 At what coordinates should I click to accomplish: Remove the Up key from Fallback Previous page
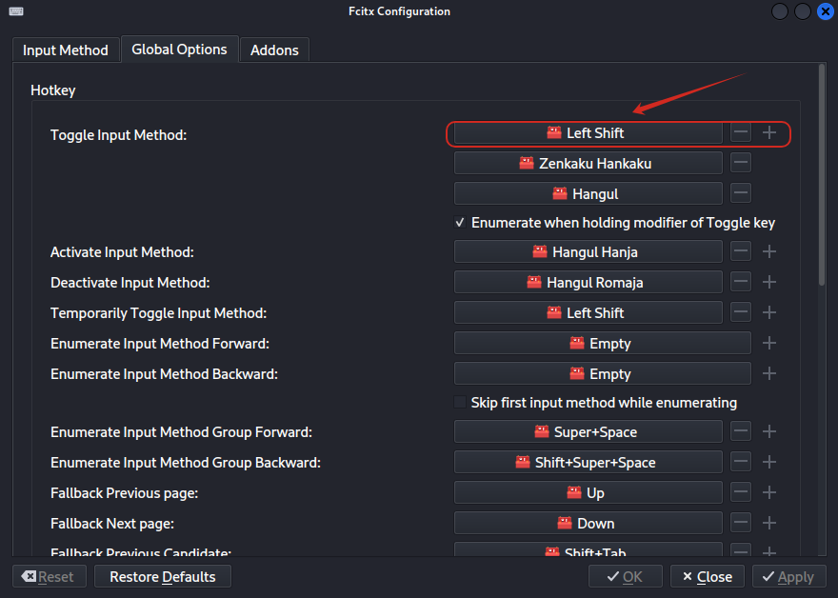point(741,492)
